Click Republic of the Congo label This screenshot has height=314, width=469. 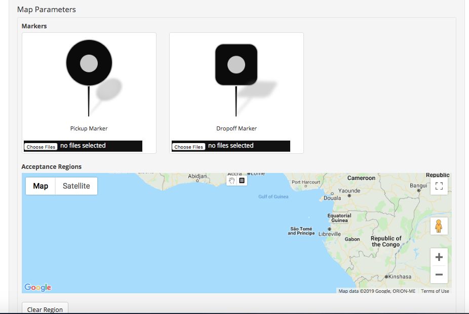386,242
